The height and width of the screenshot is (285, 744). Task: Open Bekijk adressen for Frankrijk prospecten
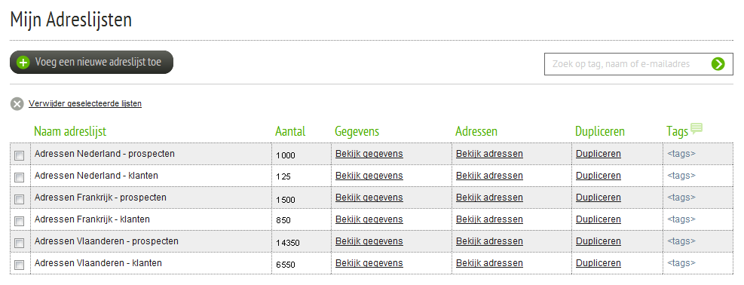pos(490,198)
